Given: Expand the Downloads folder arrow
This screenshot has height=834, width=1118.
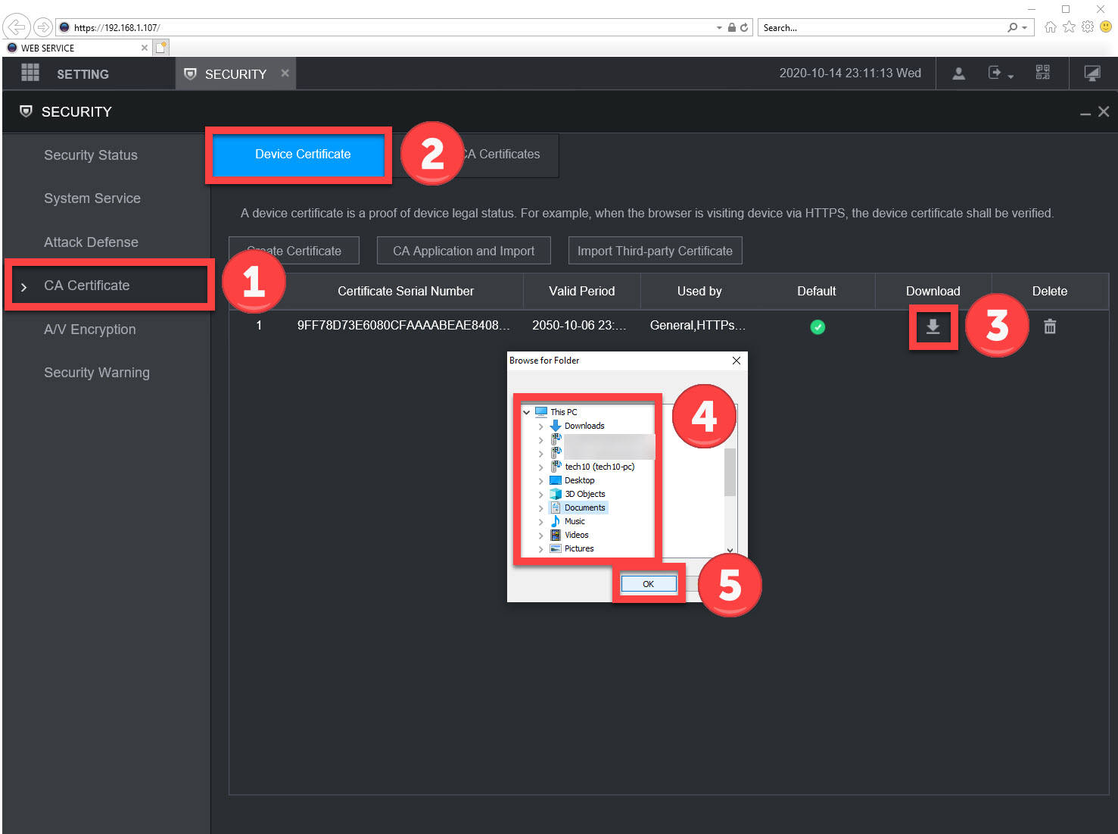Looking at the screenshot, I should pyautogui.click(x=540, y=426).
